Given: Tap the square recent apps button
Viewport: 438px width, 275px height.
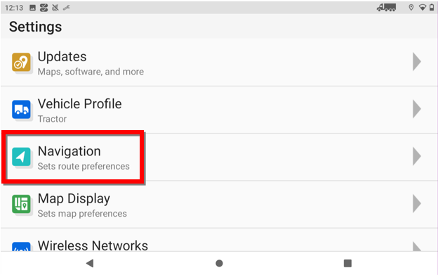Looking at the screenshot, I should pyautogui.click(x=347, y=263).
